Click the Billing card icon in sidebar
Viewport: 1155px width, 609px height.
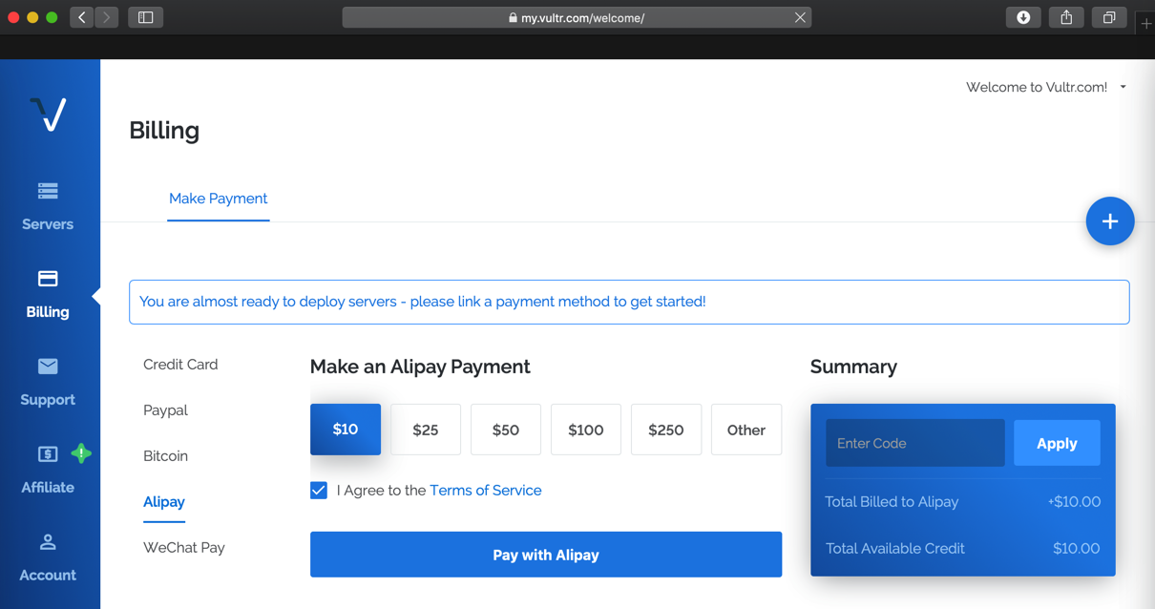pyautogui.click(x=48, y=279)
